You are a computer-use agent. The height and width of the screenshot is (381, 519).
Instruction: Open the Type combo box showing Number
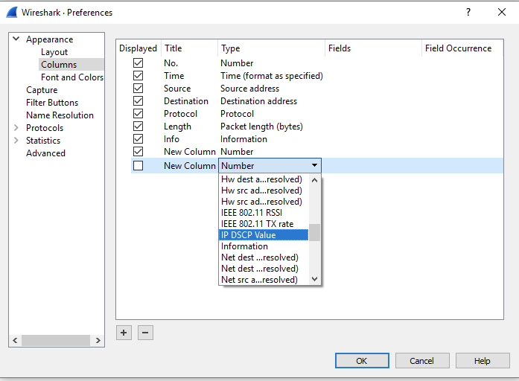tap(270, 165)
